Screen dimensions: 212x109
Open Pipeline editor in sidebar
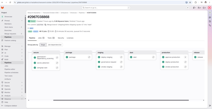point(10,69)
